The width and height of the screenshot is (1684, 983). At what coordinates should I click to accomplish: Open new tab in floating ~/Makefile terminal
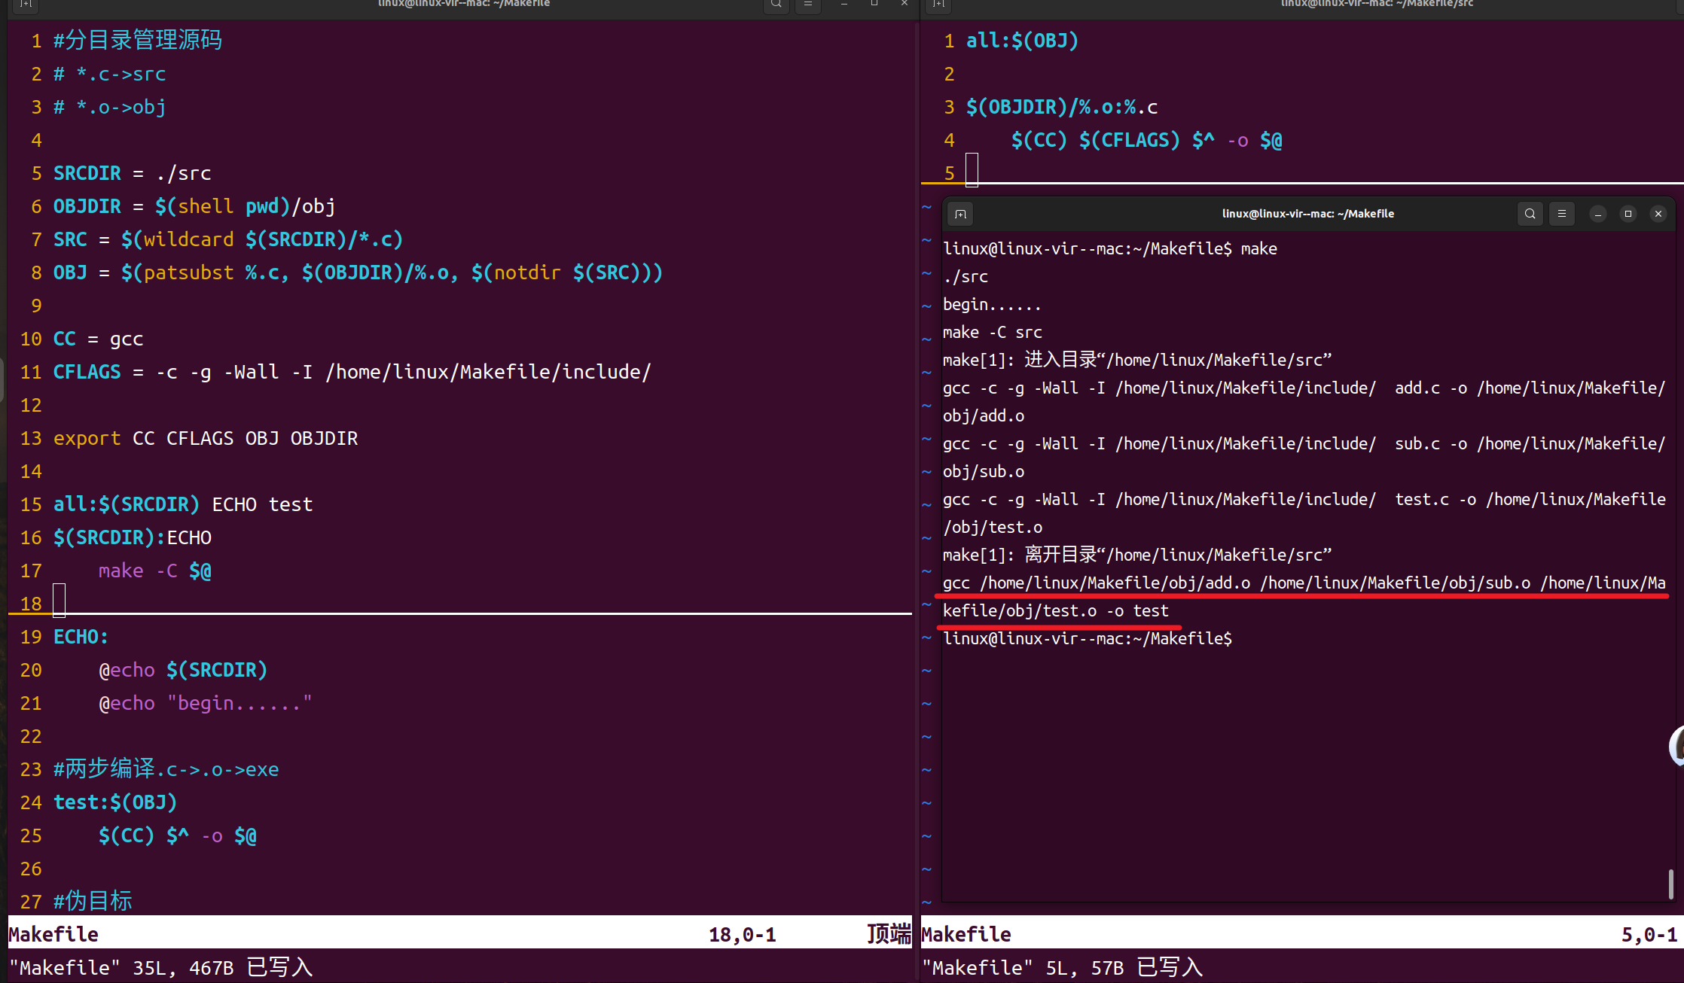point(960,214)
